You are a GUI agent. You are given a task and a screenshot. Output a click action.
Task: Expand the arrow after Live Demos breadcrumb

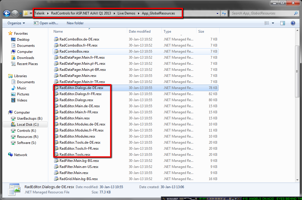coord(139,13)
